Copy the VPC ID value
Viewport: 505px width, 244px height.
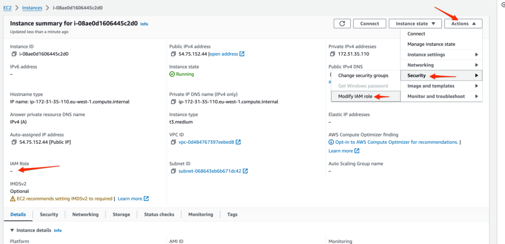click(x=173, y=142)
